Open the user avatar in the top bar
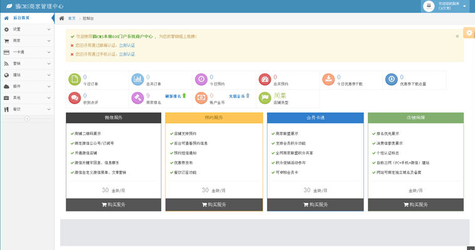The height and width of the screenshot is (250, 475). pyautogui.click(x=429, y=6)
